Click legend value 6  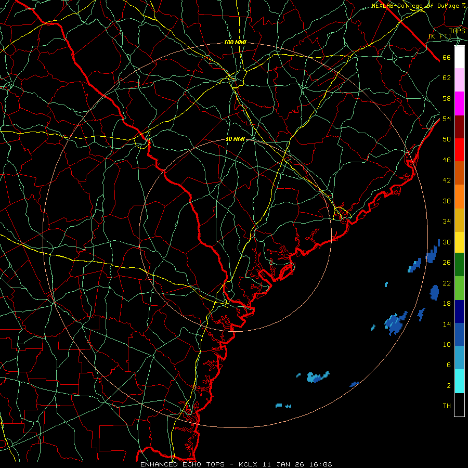449,365
